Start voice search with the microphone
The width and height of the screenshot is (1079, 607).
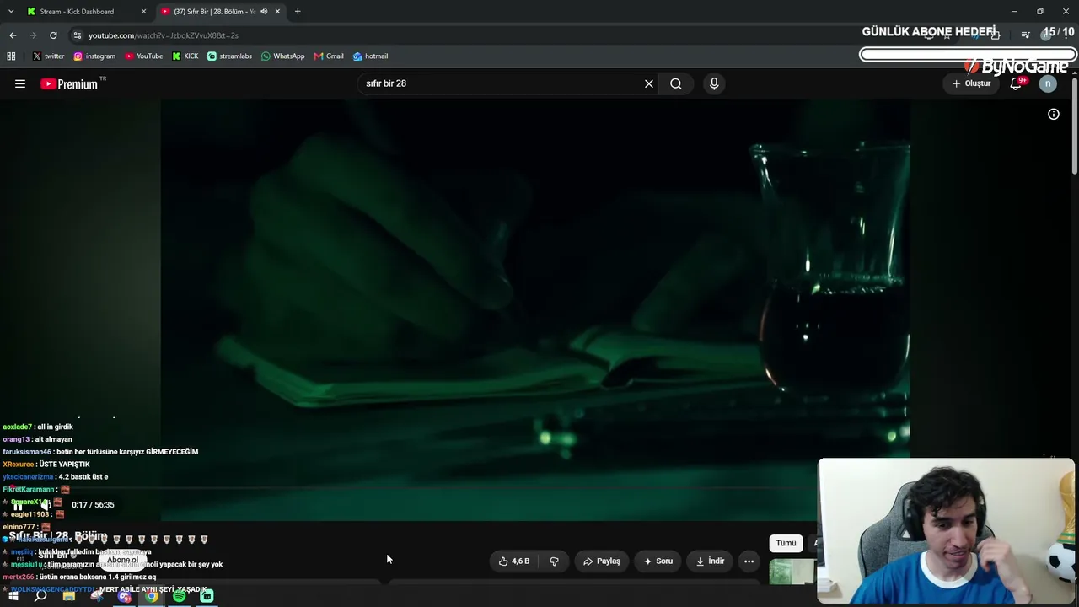pos(714,83)
